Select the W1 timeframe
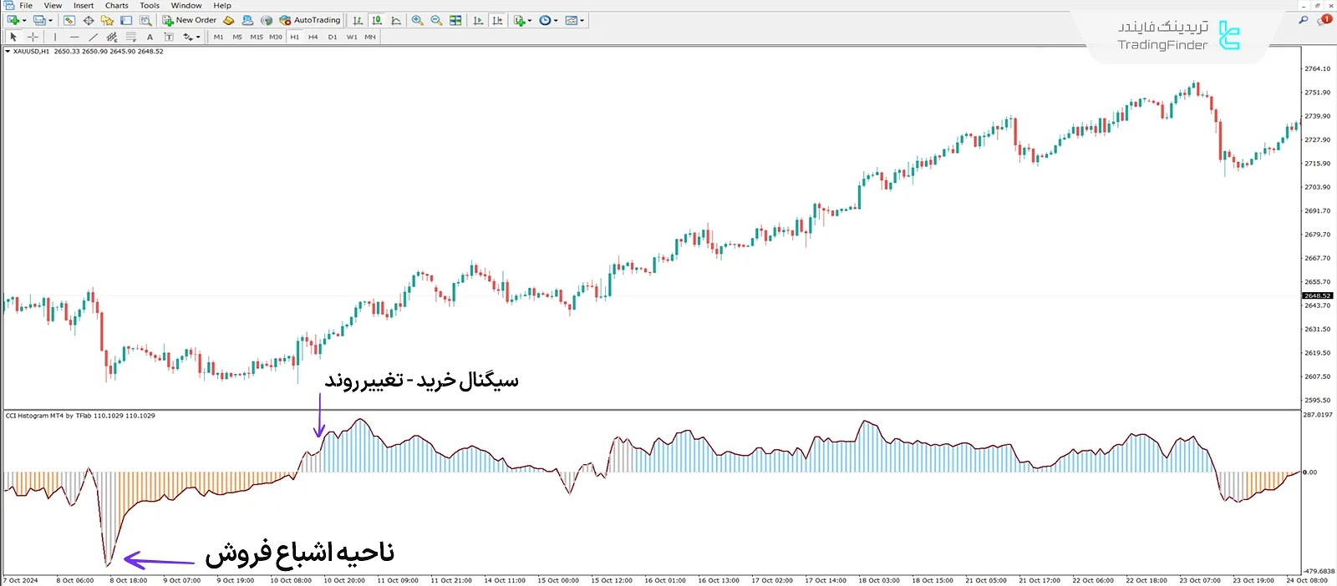 point(352,37)
